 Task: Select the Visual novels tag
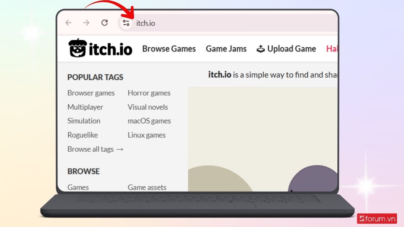pyautogui.click(x=147, y=107)
